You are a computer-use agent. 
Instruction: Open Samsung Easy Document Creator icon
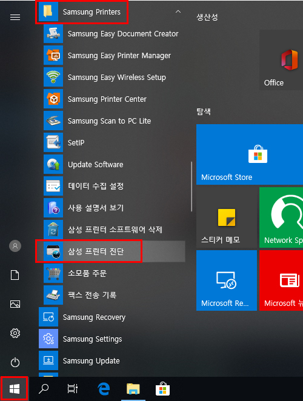53,33
